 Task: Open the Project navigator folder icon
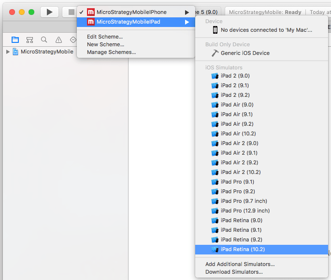point(15,40)
